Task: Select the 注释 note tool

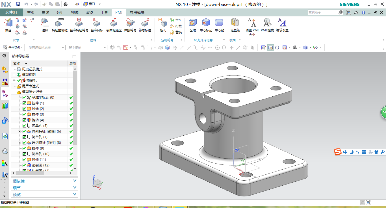Action: coord(45,25)
